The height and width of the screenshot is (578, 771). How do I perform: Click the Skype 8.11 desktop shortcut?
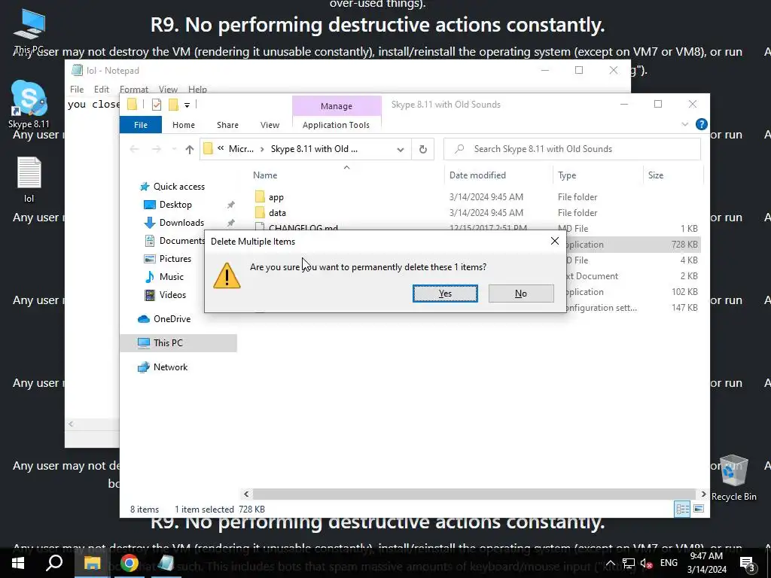(29, 104)
